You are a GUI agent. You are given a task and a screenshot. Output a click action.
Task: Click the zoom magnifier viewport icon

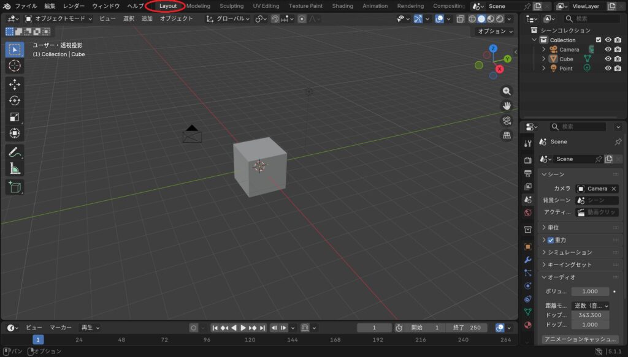(507, 91)
